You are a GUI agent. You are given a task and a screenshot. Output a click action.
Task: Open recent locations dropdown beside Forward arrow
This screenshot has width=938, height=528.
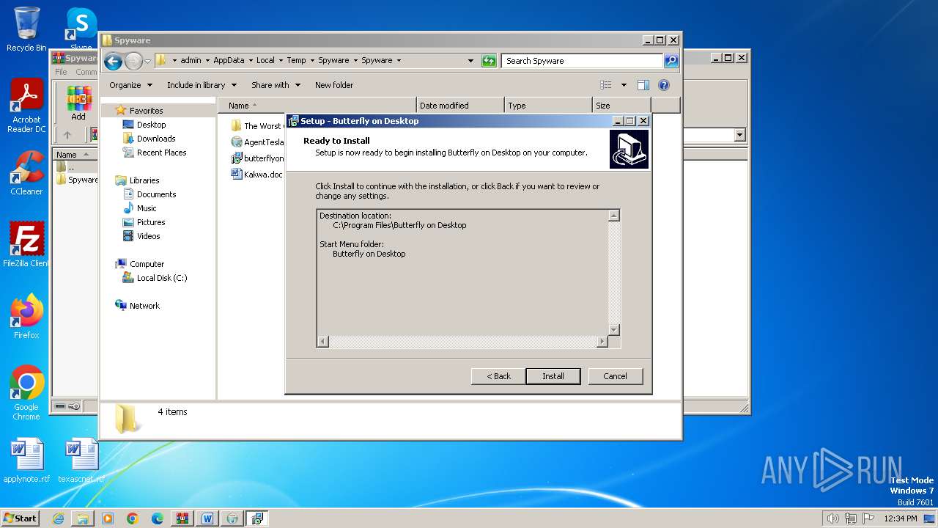click(147, 61)
